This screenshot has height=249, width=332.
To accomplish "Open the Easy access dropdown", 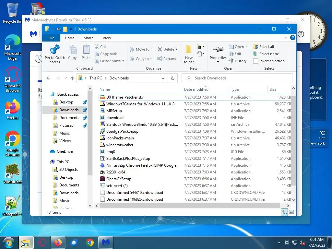I will (200, 54).
